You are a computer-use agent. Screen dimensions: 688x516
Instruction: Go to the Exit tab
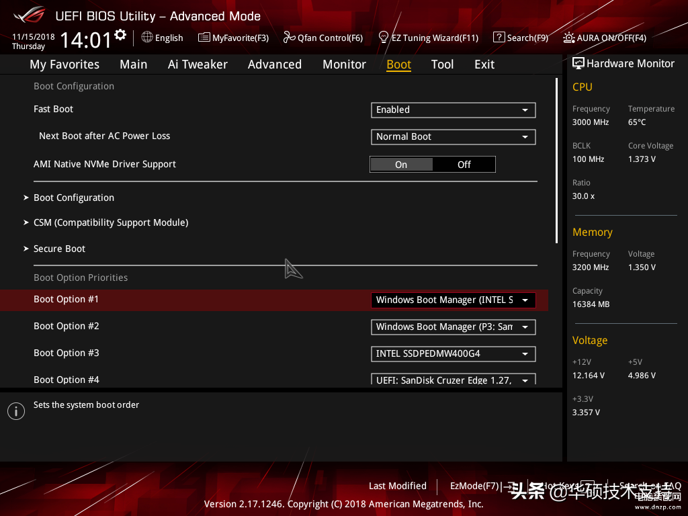[484, 64]
